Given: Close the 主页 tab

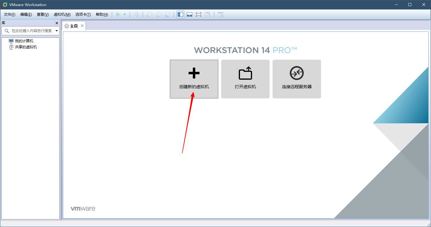Looking at the screenshot, I should [x=82, y=26].
